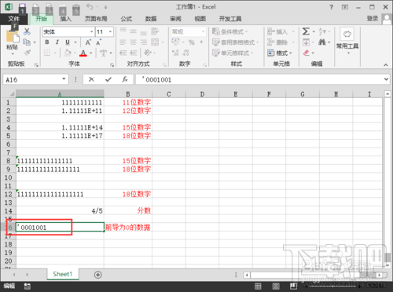The height and width of the screenshot is (292, 393).
Task: Center text horizontally
Action: click(134, 42)
